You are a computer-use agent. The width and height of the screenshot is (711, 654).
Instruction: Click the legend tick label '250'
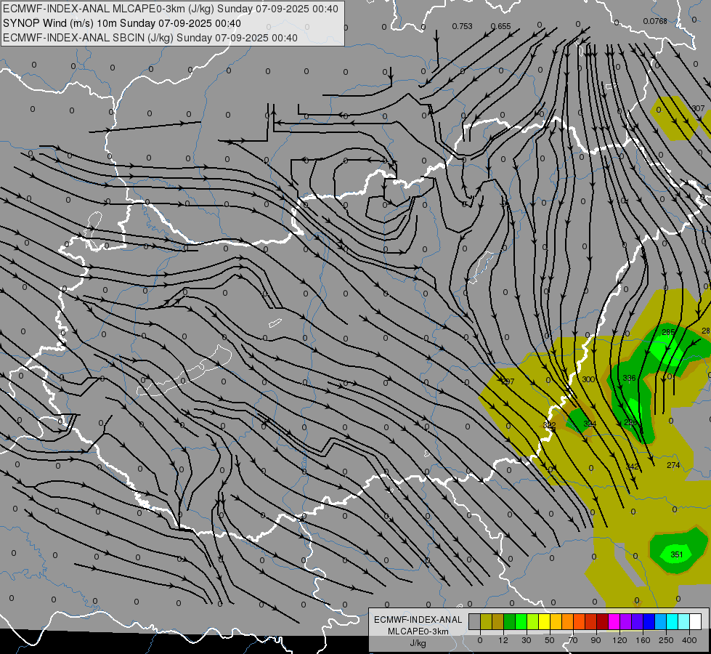pyautogui.click(x=666, y=640)
